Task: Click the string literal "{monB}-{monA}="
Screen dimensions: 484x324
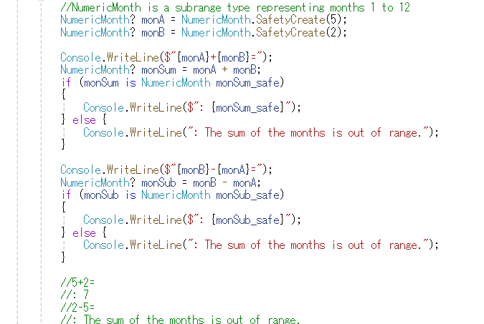Action: tap(217, 170)
